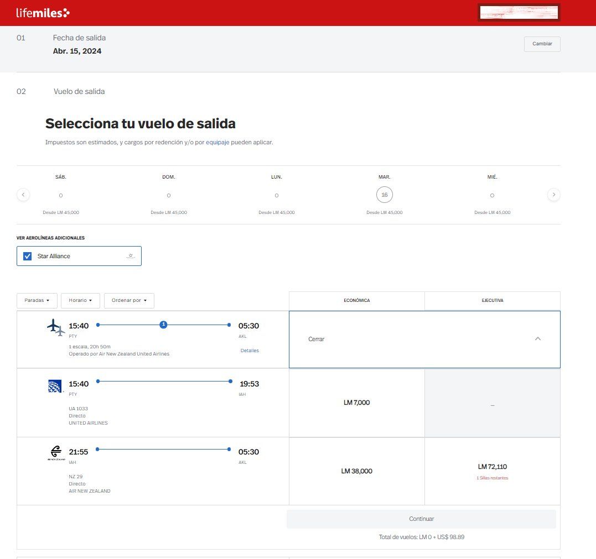Click the Star Alliance logo icon

[x=131, y=256]
